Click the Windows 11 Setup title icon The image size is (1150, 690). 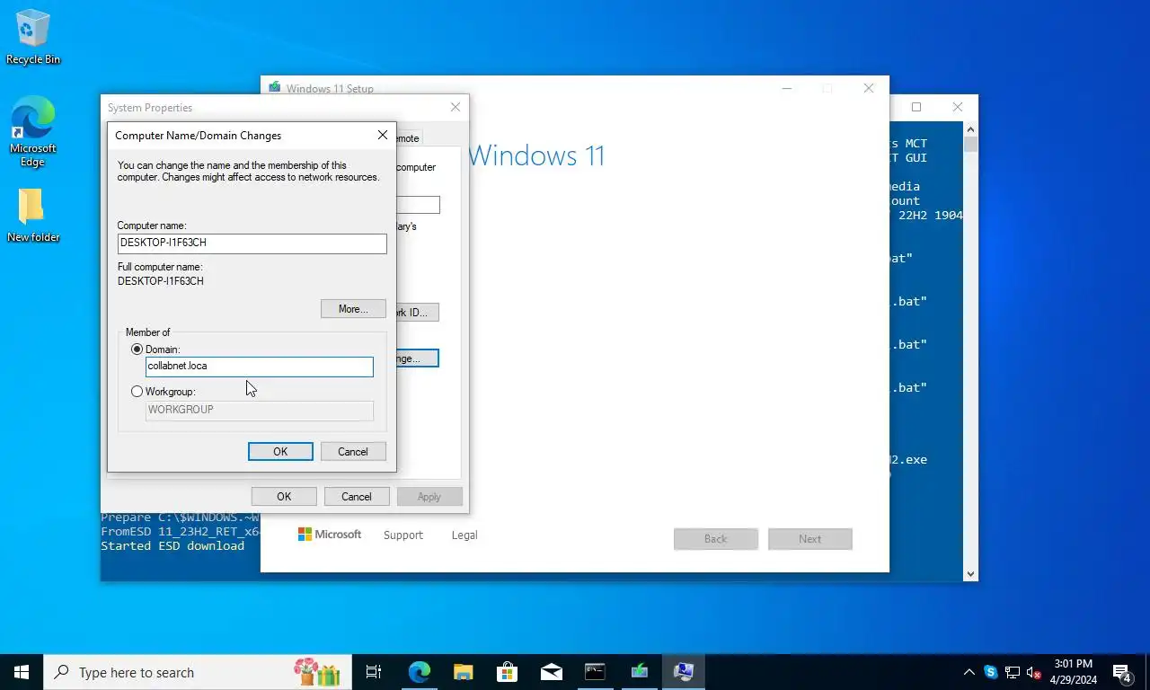275,88
